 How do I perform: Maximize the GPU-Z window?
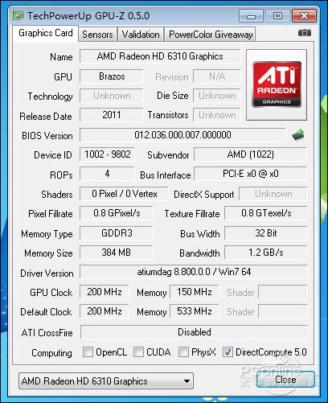pos(277,16)
